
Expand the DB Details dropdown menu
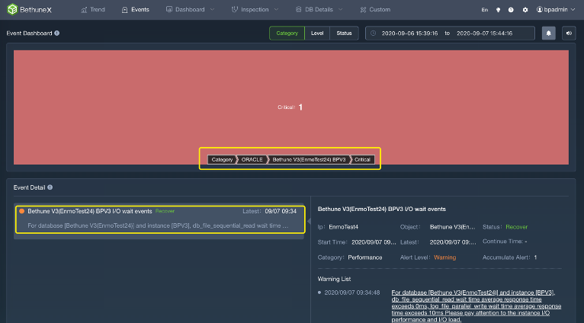coord(319,10)
